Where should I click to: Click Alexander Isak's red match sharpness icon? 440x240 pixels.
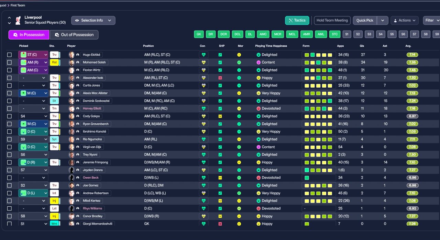220,78
